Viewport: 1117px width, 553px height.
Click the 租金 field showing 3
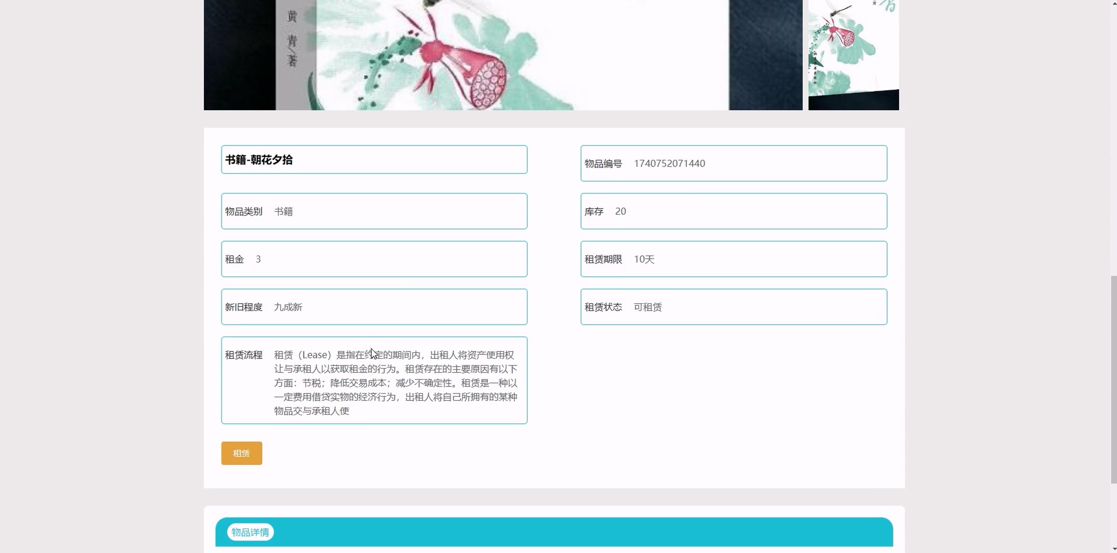coord(258,259)
